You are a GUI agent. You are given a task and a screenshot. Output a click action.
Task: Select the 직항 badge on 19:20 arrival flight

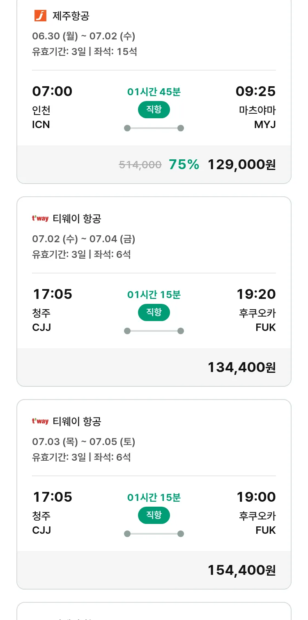[x=154, y=312]
